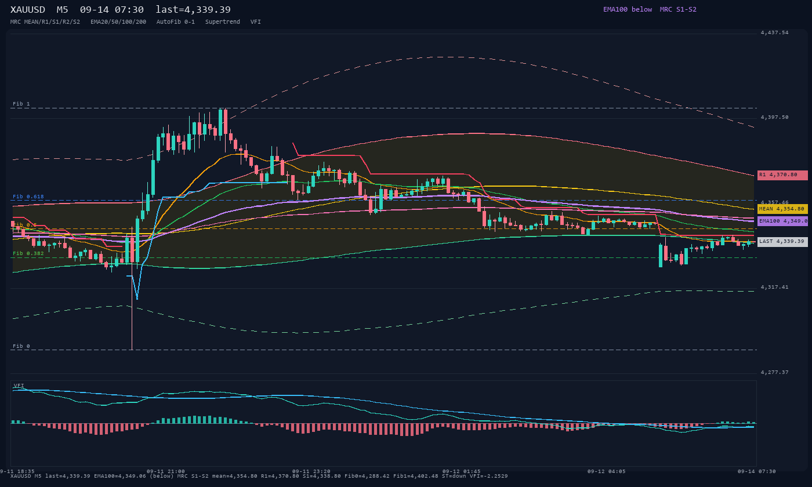
Task: Click the 4,437.54 price axis label
Action: click(774, 33)
